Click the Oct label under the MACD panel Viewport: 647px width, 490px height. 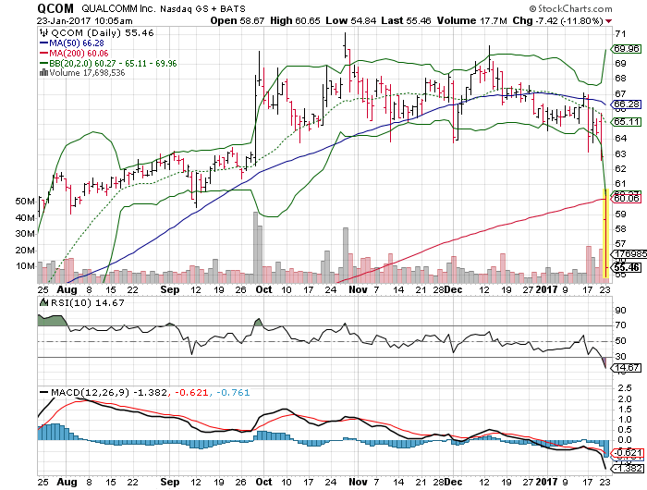point(263,482)
